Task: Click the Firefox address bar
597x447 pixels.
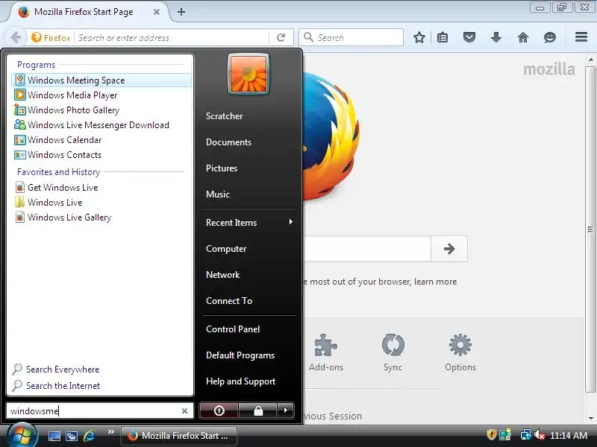Action: [172, 38]
